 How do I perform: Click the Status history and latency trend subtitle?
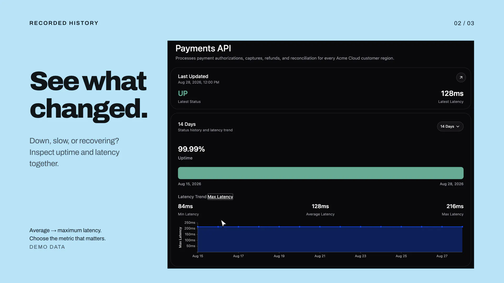205,130
